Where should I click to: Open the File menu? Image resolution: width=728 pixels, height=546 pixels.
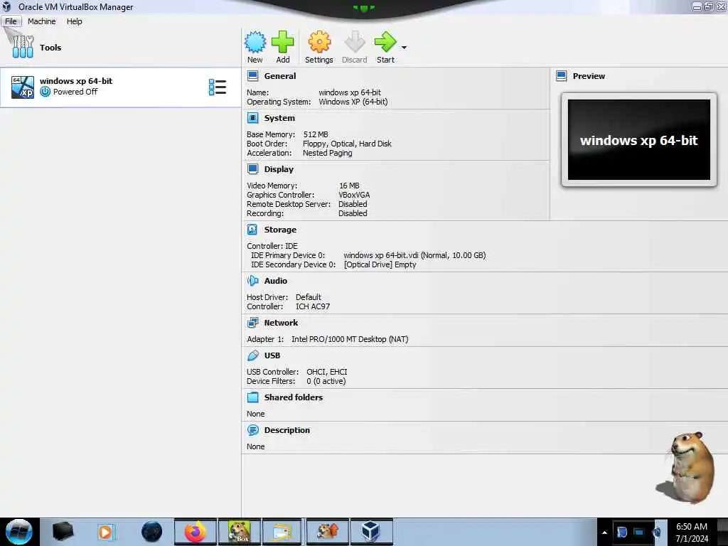[x=11, y=21]
